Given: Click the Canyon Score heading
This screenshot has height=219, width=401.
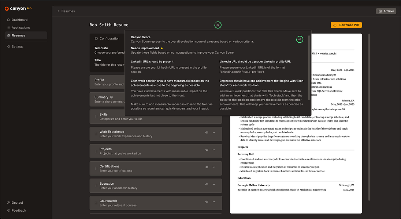Looking at the screenshot, I should click(x=141, y=37).
